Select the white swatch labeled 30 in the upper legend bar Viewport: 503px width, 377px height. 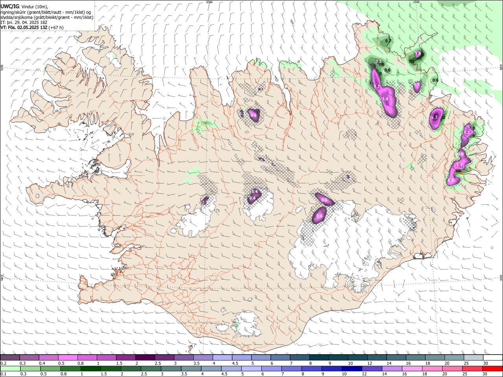point(492,357)
